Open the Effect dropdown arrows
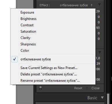112x104 pixels. click(x=92, y=5)
